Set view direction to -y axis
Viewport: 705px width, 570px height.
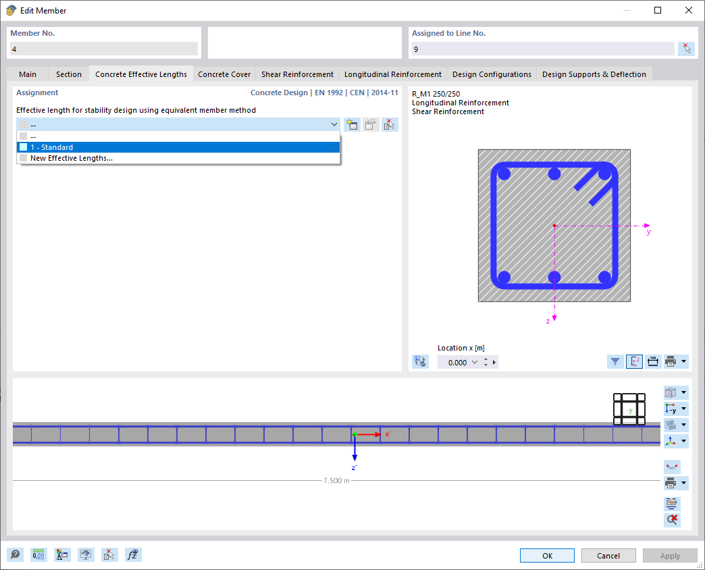(671, 409)
